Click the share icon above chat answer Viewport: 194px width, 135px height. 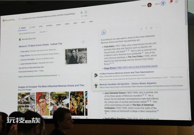(151, 28)
